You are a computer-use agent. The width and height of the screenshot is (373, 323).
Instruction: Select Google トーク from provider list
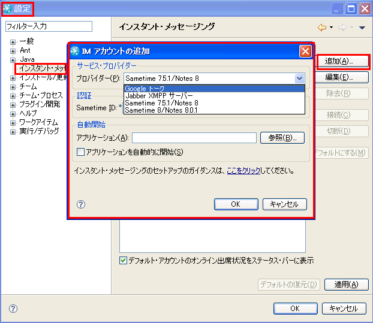click(214, 89)
